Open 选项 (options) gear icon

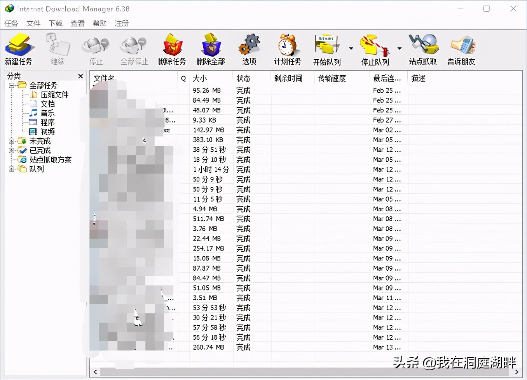[249, 49]
